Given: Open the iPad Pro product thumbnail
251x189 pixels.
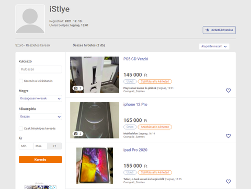Looking at the screenshot, I should point(95,166).
